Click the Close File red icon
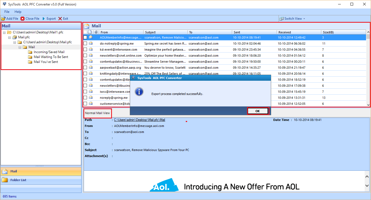 click(x=23, y=19)
